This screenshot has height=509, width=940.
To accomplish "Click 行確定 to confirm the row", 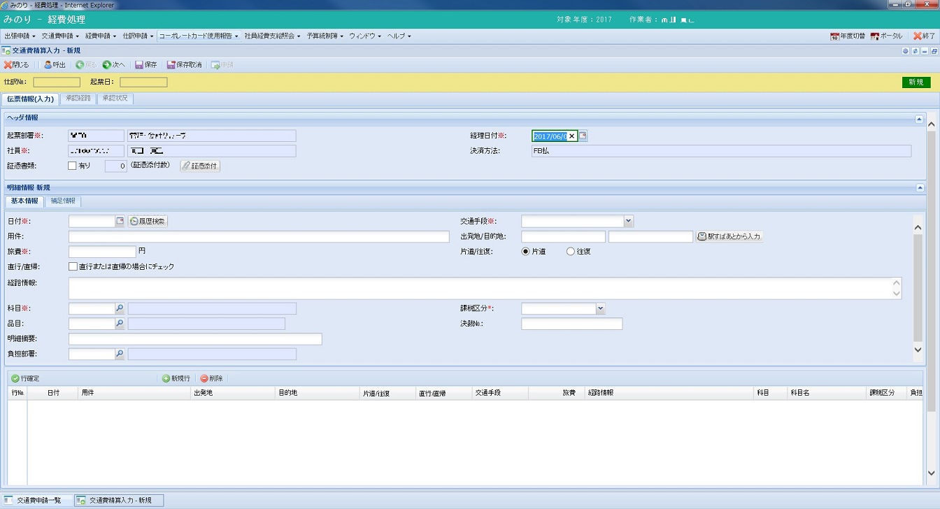I will click(25, 378).
